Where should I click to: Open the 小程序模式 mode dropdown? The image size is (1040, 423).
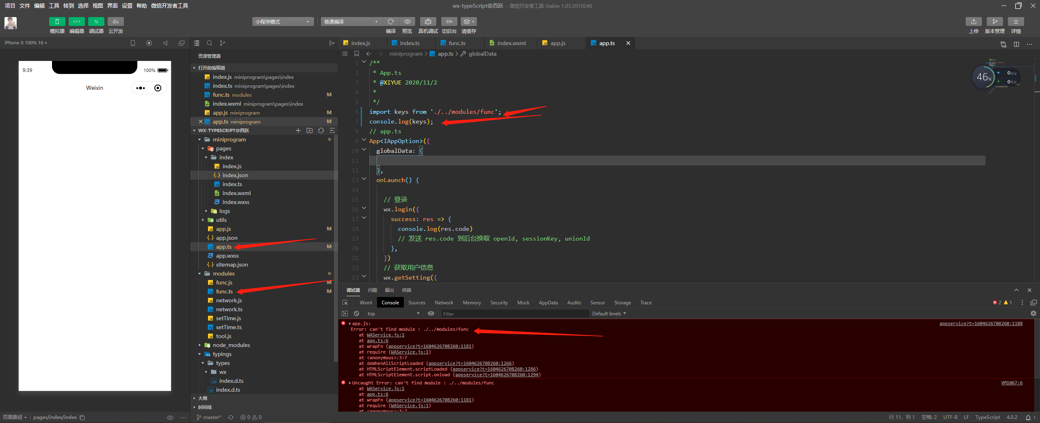click(283, 22)
